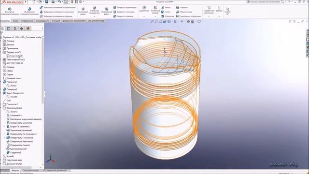Select the Boundary Boss/Base tool
Screen dimensions: 309x174
pos(56,16)
